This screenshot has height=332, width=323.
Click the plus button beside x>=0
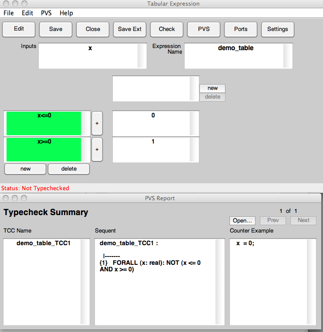point(97,150)
